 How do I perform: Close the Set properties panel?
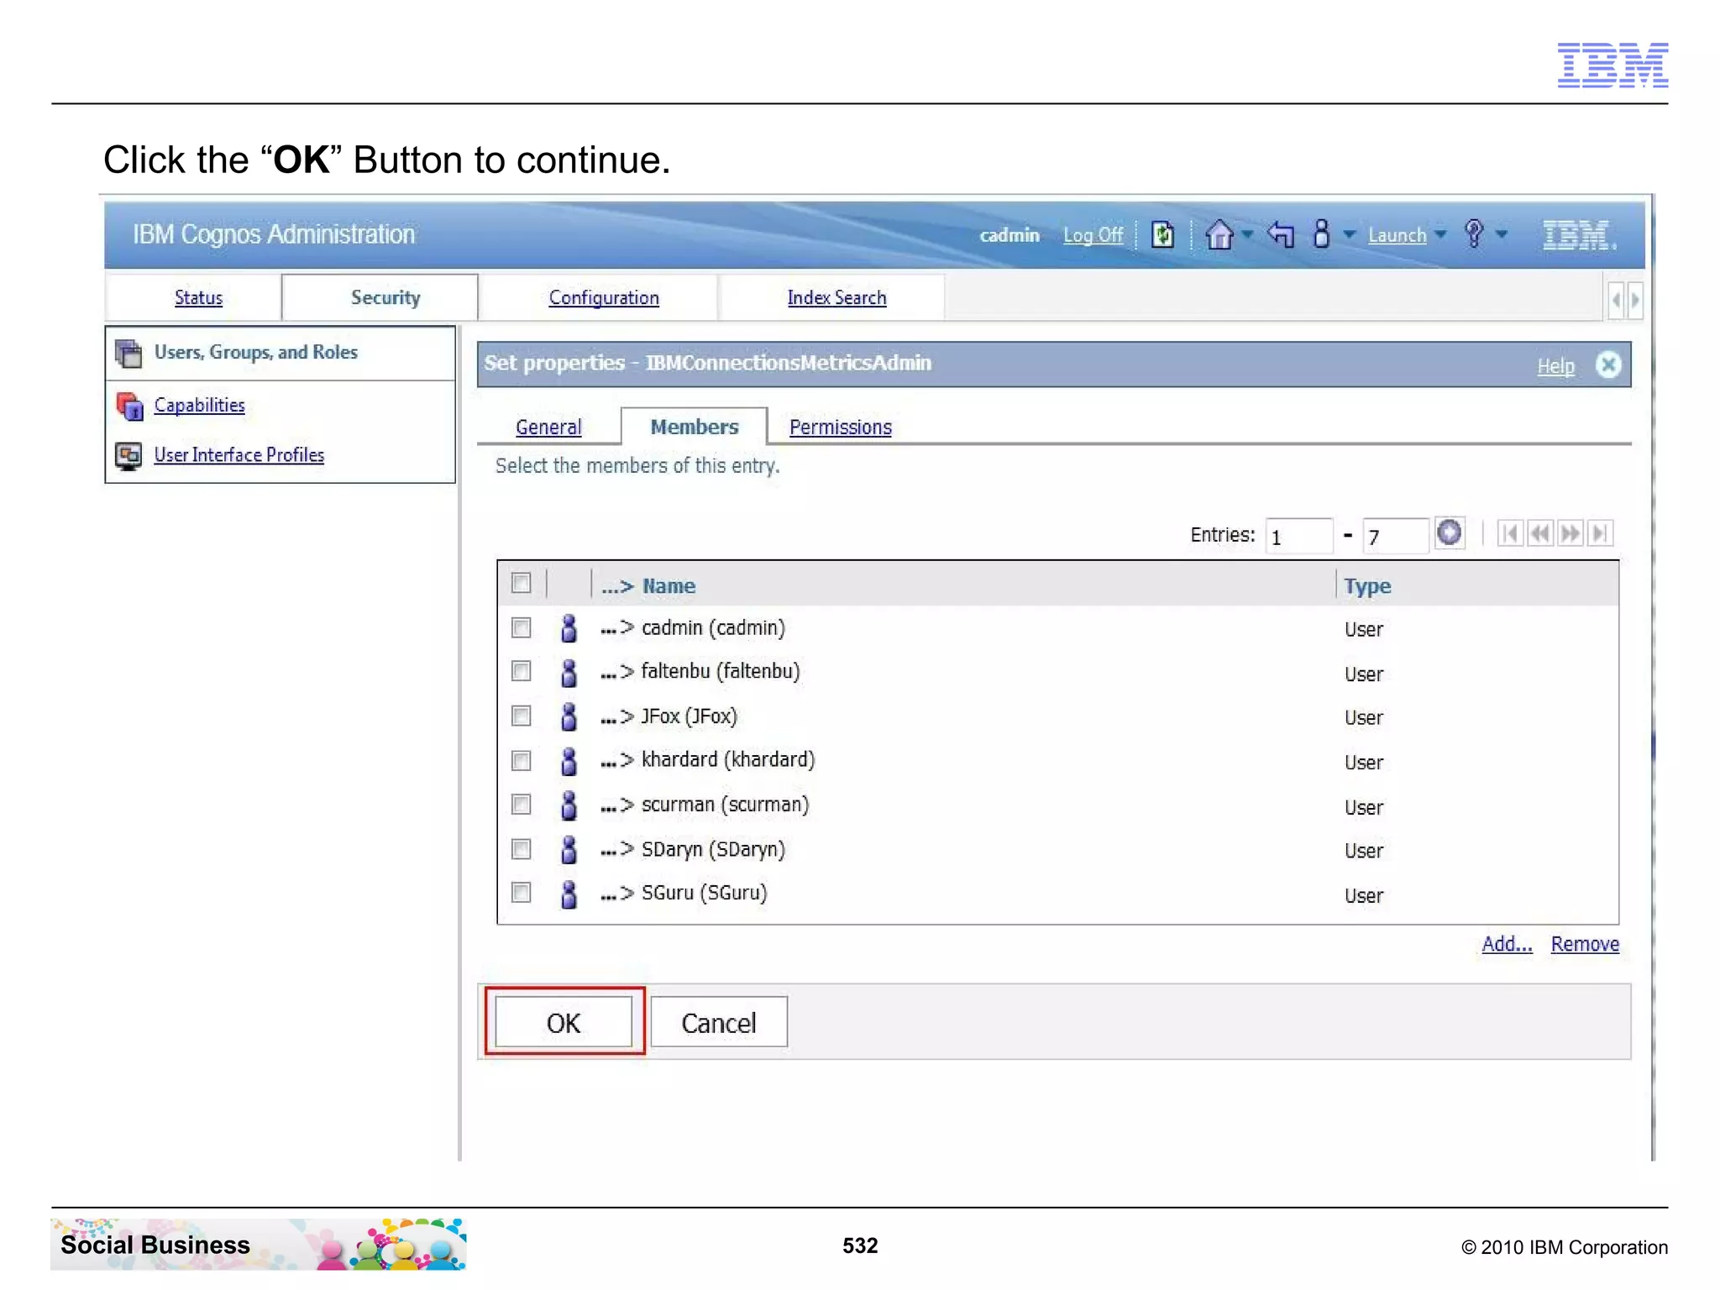click(x=1607, y=364)
